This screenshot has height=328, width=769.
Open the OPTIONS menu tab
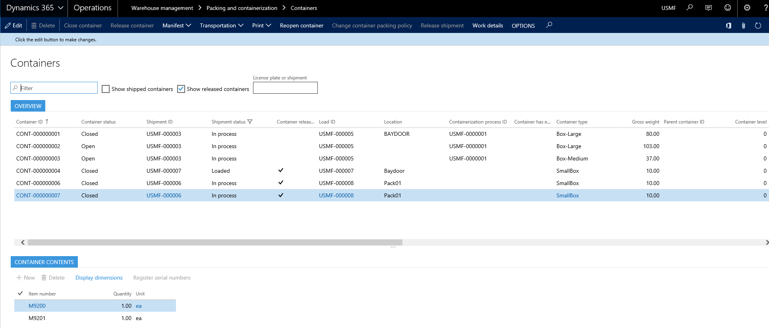(523, 25)
